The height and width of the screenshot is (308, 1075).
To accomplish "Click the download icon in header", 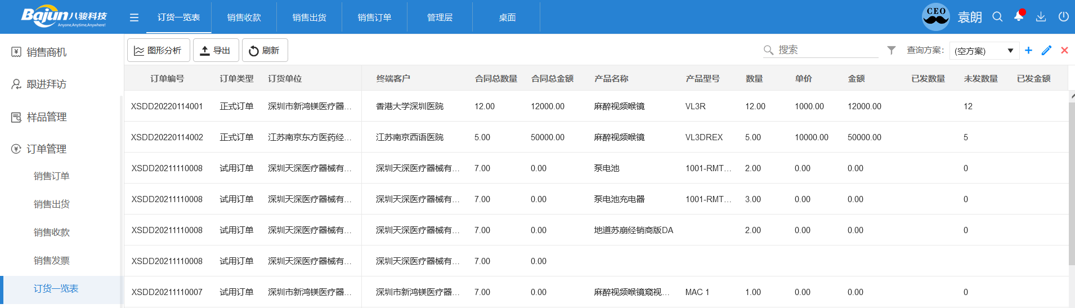I will (1041, 17).
